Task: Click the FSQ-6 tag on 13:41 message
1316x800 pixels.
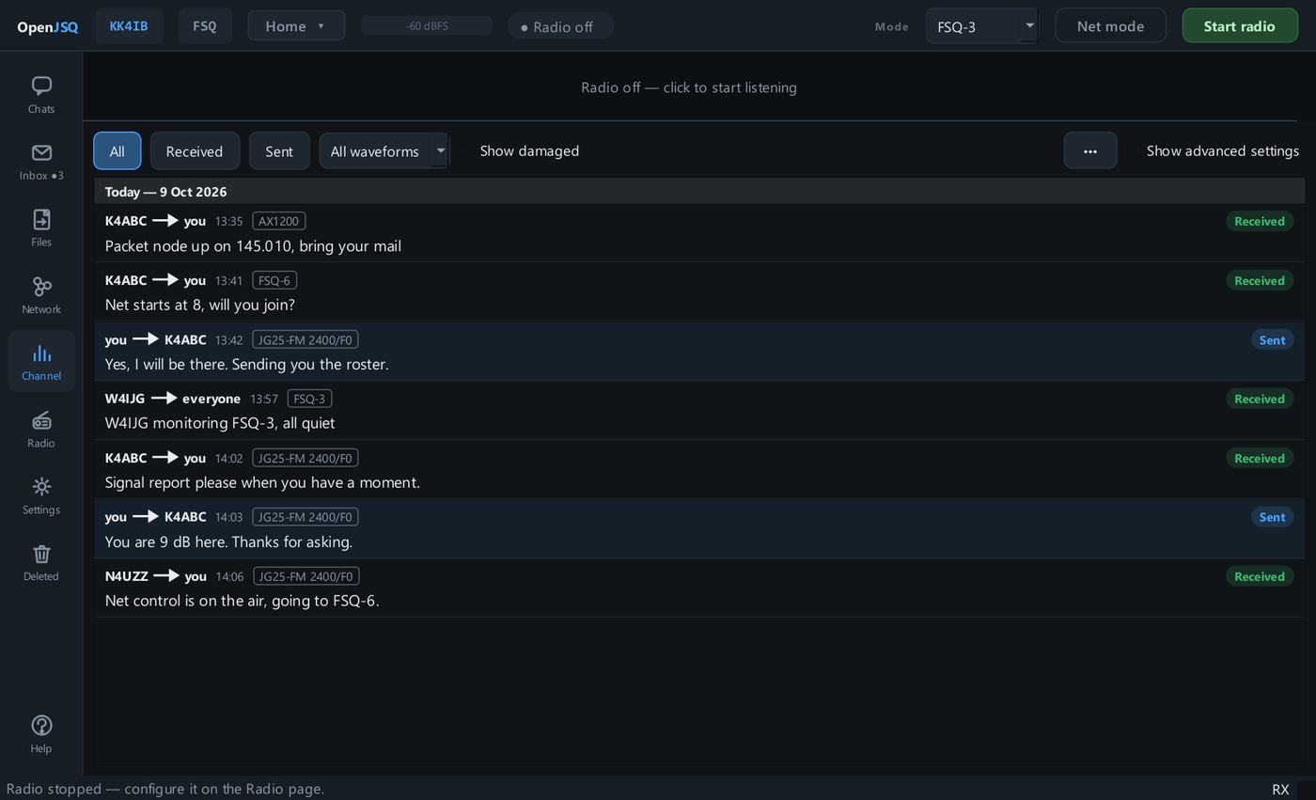Action: (x=274, y=280)
